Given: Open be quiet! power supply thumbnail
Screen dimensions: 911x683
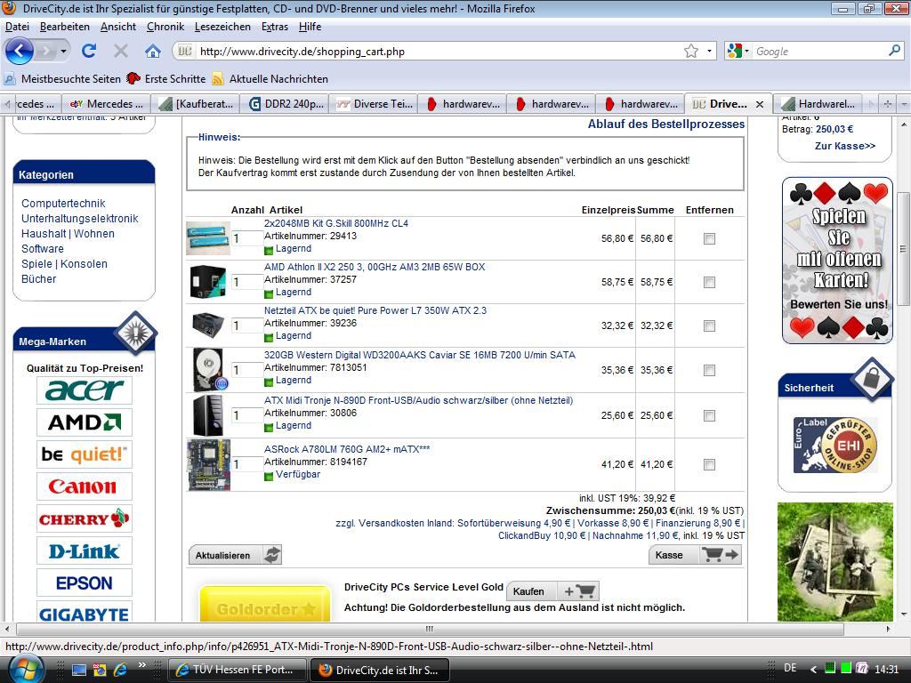Looking at the screenshot, I should (208, 325).
